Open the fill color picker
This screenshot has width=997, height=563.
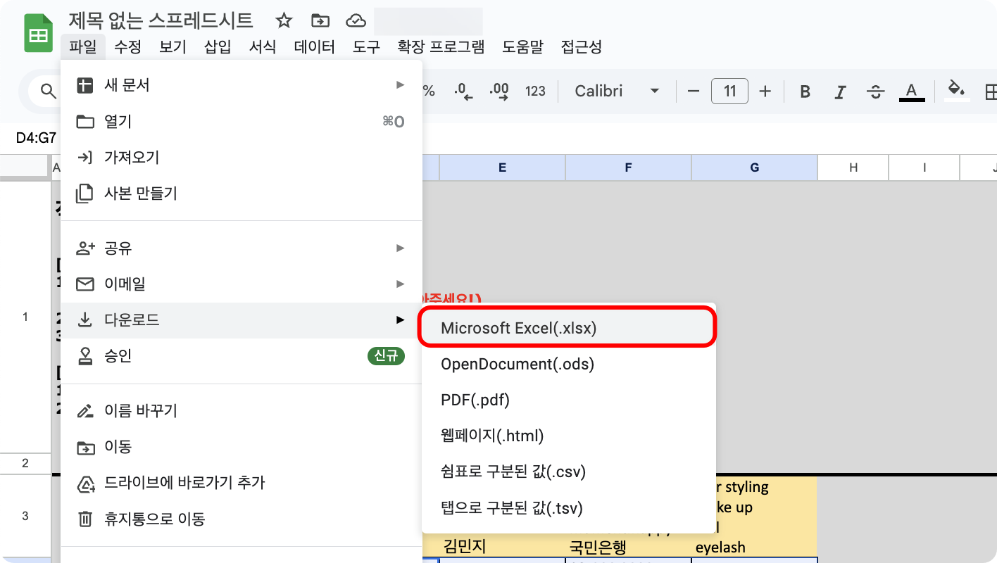(x=956, y=90)
